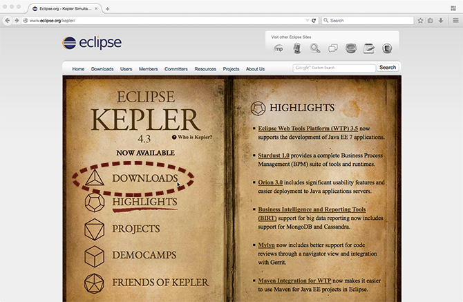Open the Eclipse Marketplace 'mp' site icon
This screenshot has height=302, width=463.
pyautogui.click(x=278, y=48)
